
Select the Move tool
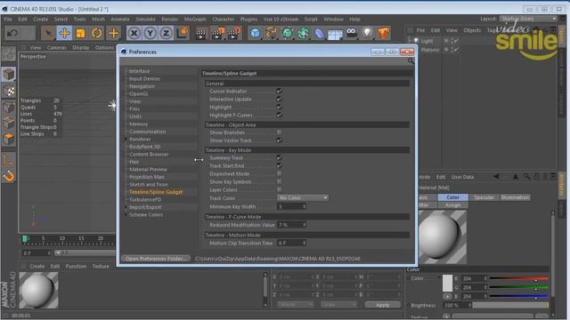[x=64, y=34]
